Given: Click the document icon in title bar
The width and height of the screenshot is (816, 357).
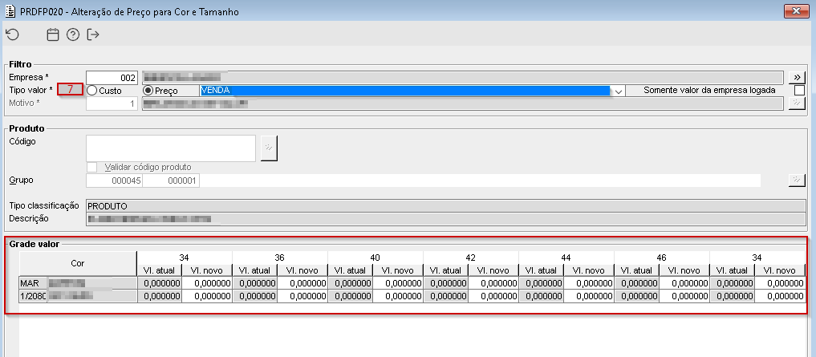Looking at the screenshot, I should coord(10,11).
